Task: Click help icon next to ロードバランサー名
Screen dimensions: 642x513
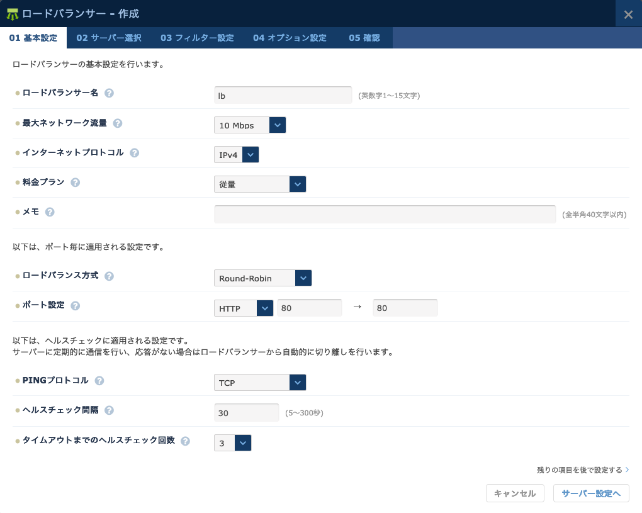Action: 109,93
